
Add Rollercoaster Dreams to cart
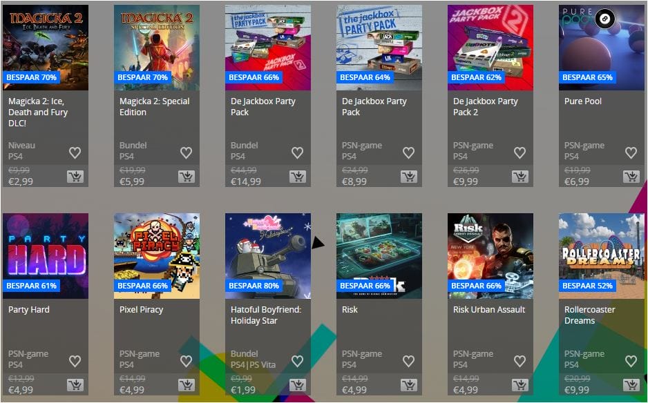[x=631, y=385]
